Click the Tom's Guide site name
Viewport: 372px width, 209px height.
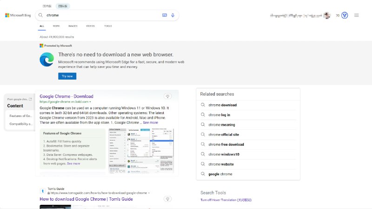(x=56, y=189)
